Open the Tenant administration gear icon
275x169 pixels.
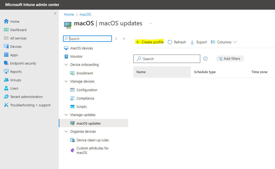pos(6,97)
